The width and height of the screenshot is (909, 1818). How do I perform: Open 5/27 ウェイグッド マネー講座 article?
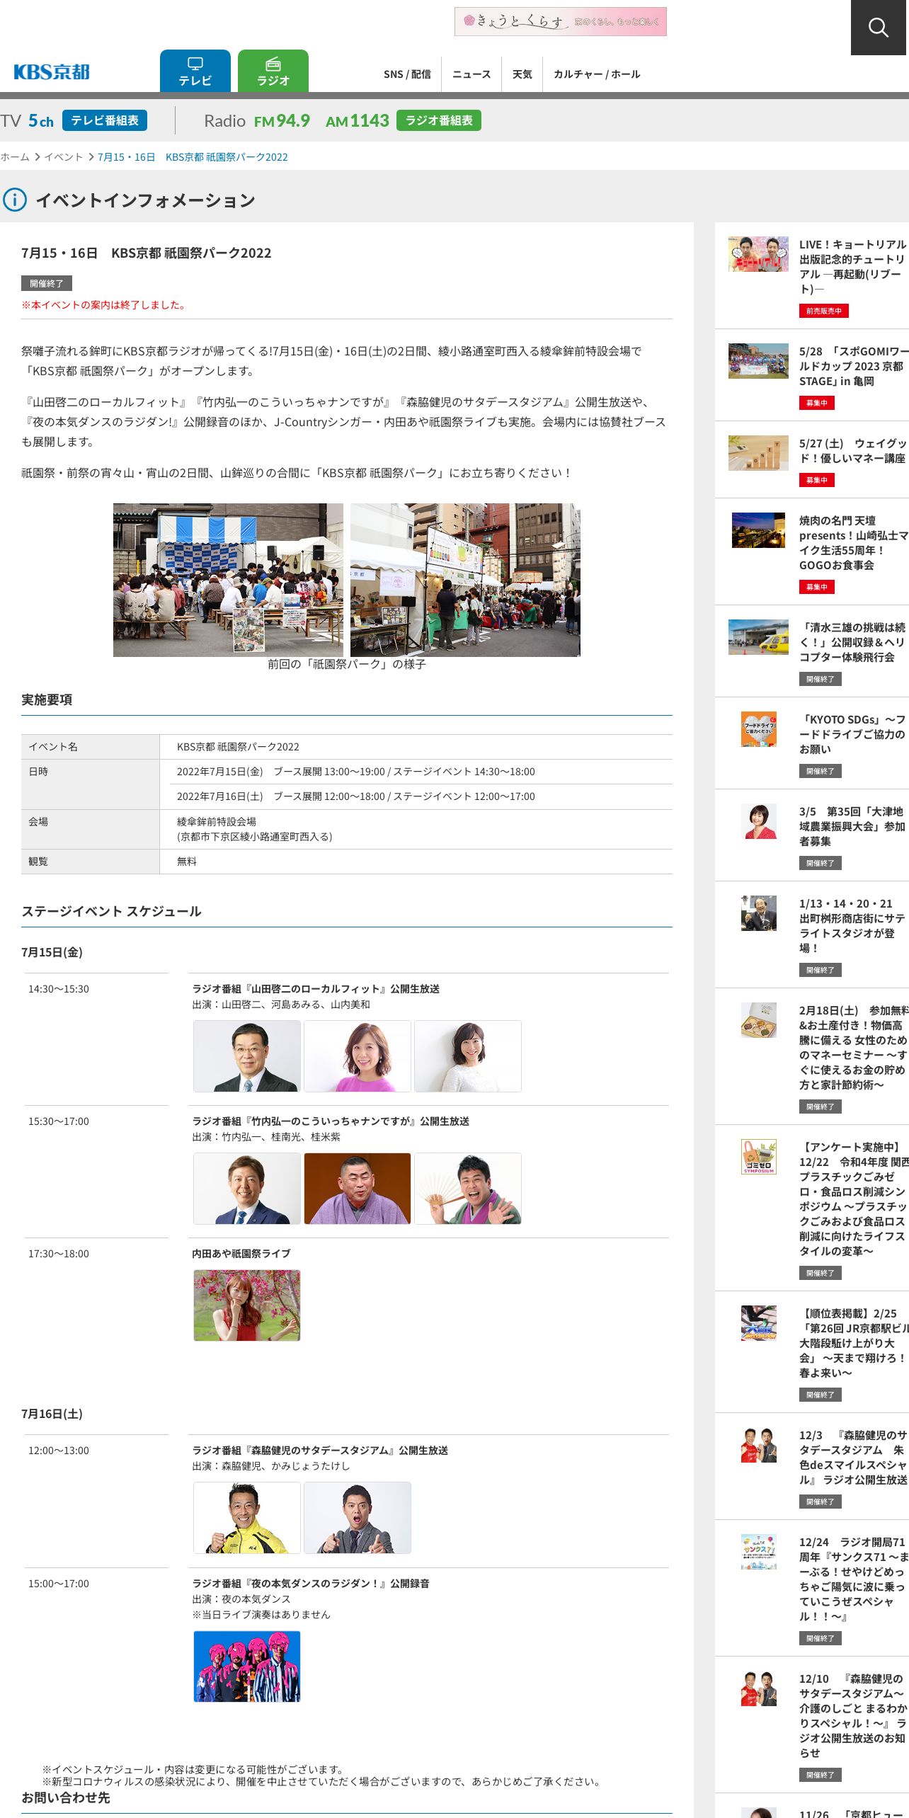(852, 451)
